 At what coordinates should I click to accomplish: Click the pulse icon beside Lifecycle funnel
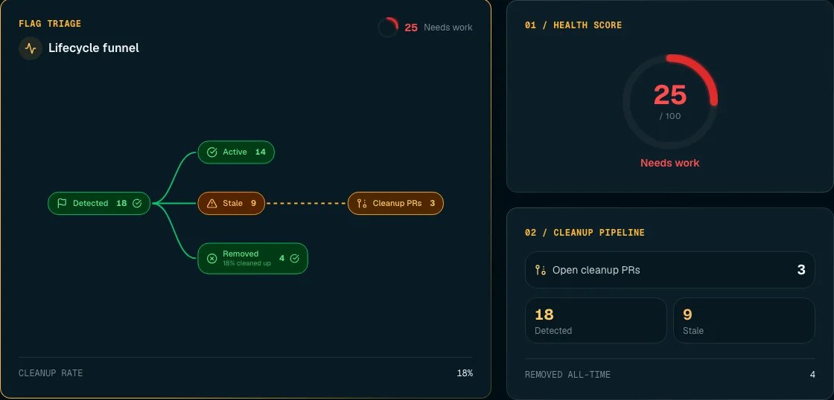click(31, 48)
